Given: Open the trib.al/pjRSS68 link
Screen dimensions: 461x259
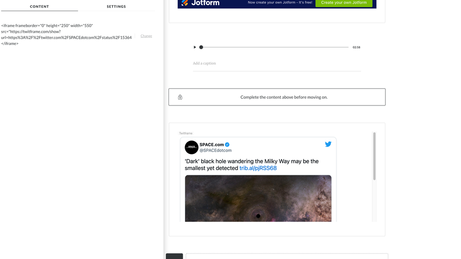Looking at the screenshot, I should pos(258,168).
